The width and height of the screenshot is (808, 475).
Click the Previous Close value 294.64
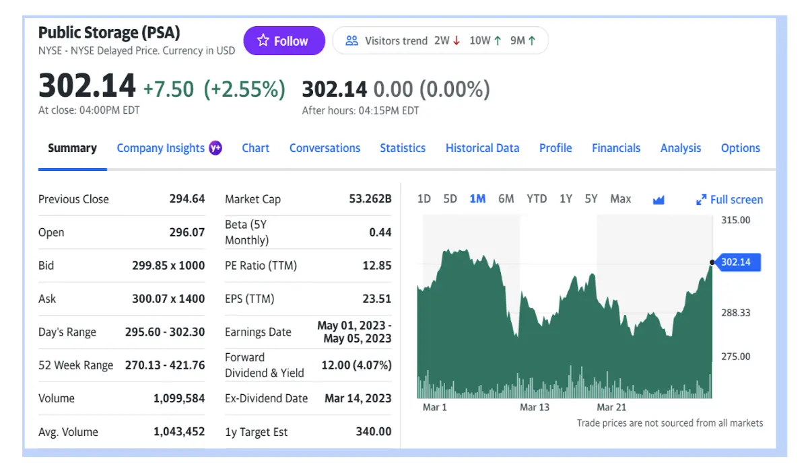(x=187, y=198)
